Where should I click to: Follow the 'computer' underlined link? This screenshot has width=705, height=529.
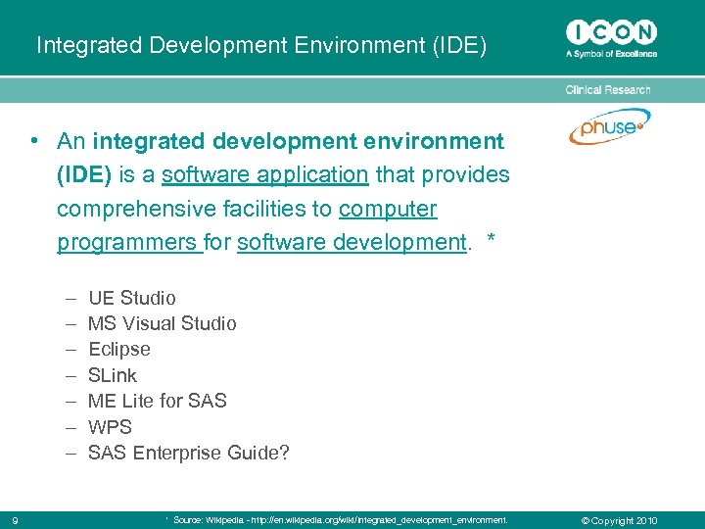(x=388, y=209)
